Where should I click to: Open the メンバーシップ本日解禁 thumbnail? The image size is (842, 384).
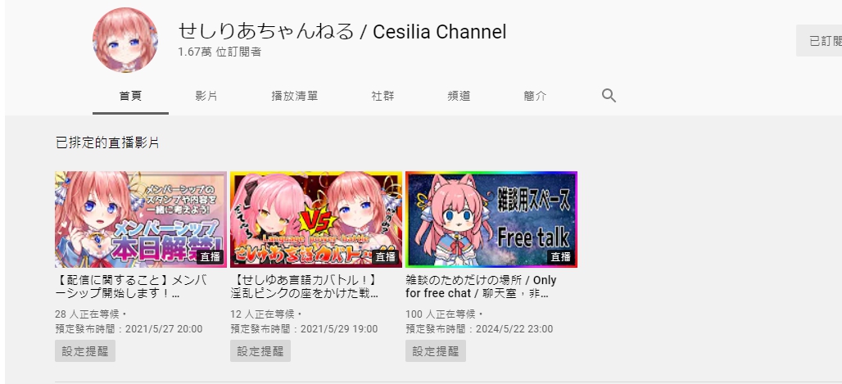tap(141, 219)
